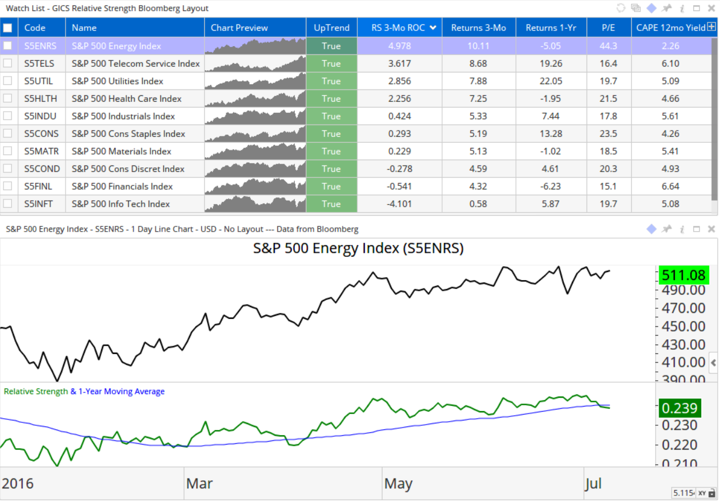Check the S5HLTH row checkbox

(8, 98)
